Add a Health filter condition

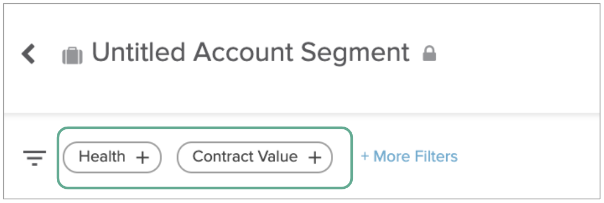143,157
